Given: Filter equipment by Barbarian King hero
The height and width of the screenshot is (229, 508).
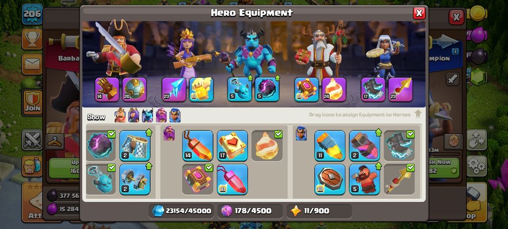Looking at the screenshot, I should [120, 115].
